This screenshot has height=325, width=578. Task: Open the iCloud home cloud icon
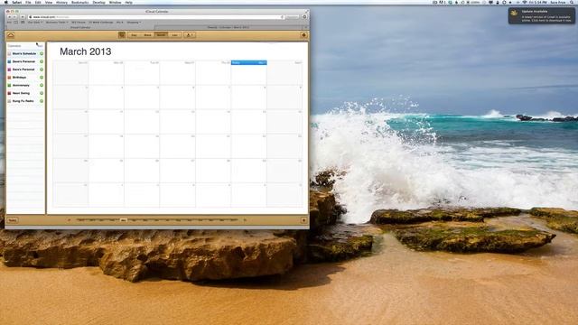click(x=11, y=35)
